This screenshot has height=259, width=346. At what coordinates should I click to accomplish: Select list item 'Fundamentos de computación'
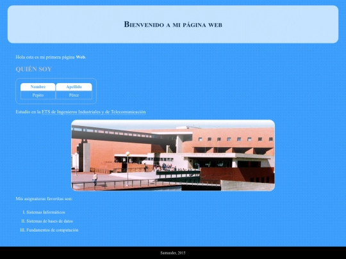pos(53,230)
